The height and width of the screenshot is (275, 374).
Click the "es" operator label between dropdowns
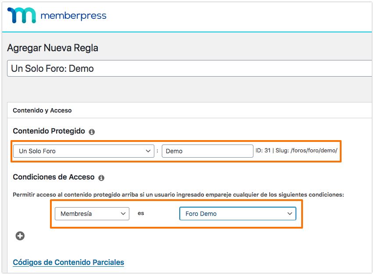point(141,214)
